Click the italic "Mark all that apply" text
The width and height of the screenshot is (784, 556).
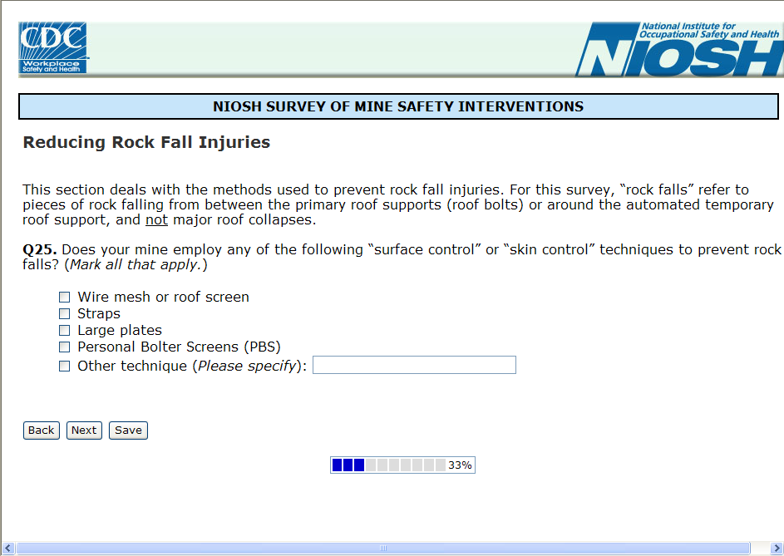(135, 265)
